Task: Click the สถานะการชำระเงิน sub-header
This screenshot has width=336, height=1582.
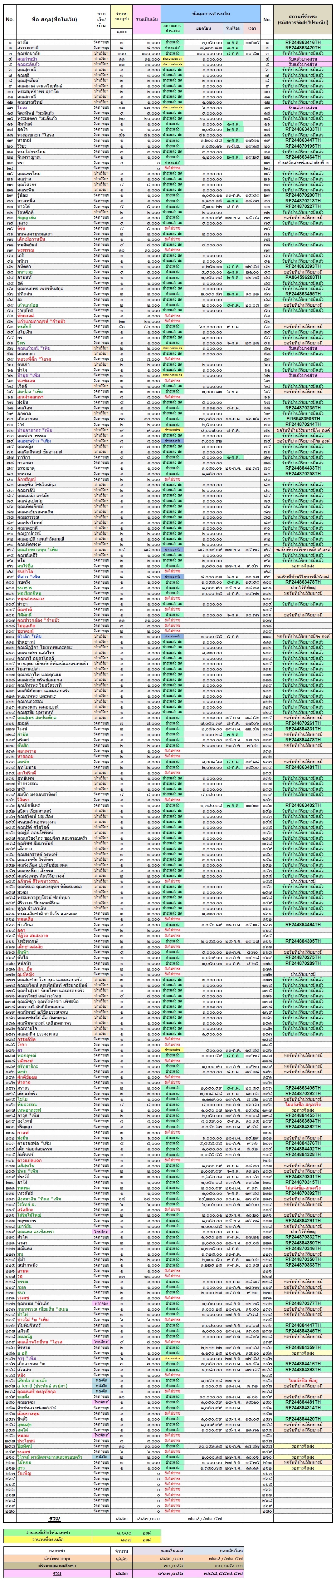Action: click(173, 29)
